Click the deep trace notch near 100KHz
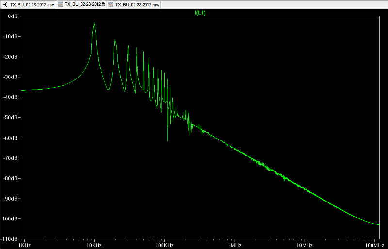Screen dimensions: 388x249 [x=167, y=140]
